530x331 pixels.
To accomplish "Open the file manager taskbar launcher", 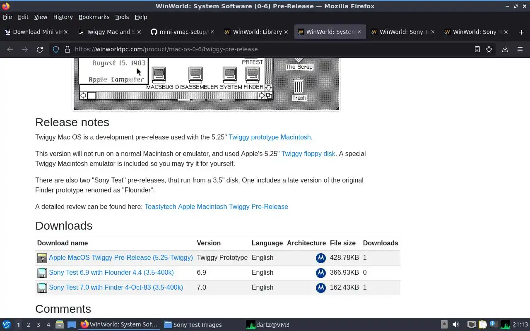I will pyautogui.click(x=60, y=325).
